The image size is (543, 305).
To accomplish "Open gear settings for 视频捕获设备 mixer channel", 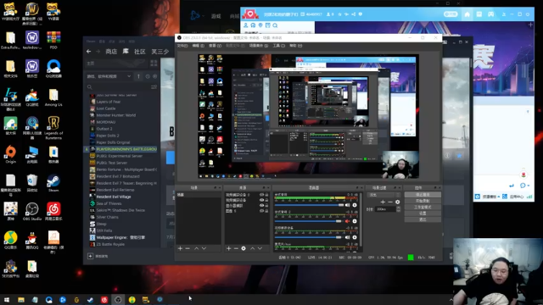I will [355, 237].
